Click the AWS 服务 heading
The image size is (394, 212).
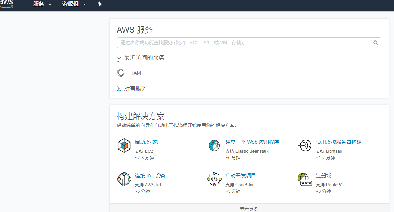[x=135, y=30]
